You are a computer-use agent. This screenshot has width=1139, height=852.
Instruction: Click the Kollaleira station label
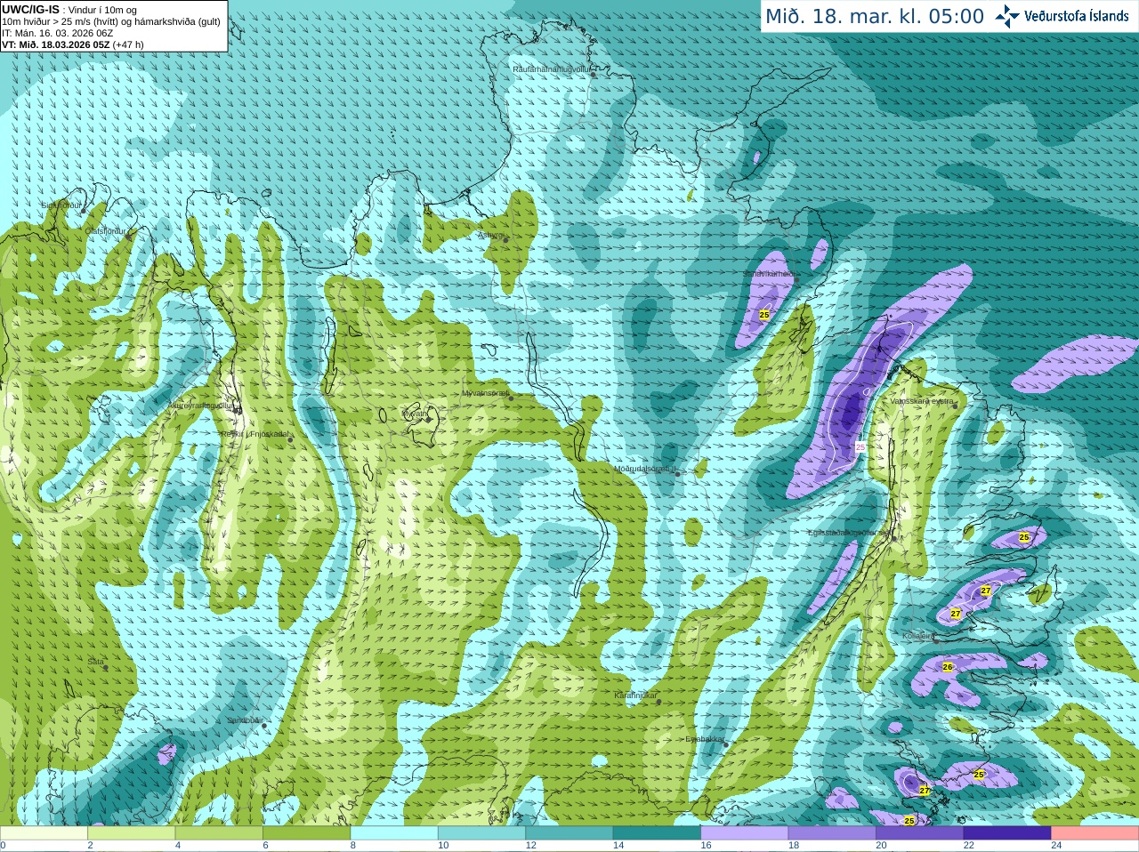pos(917,636)
